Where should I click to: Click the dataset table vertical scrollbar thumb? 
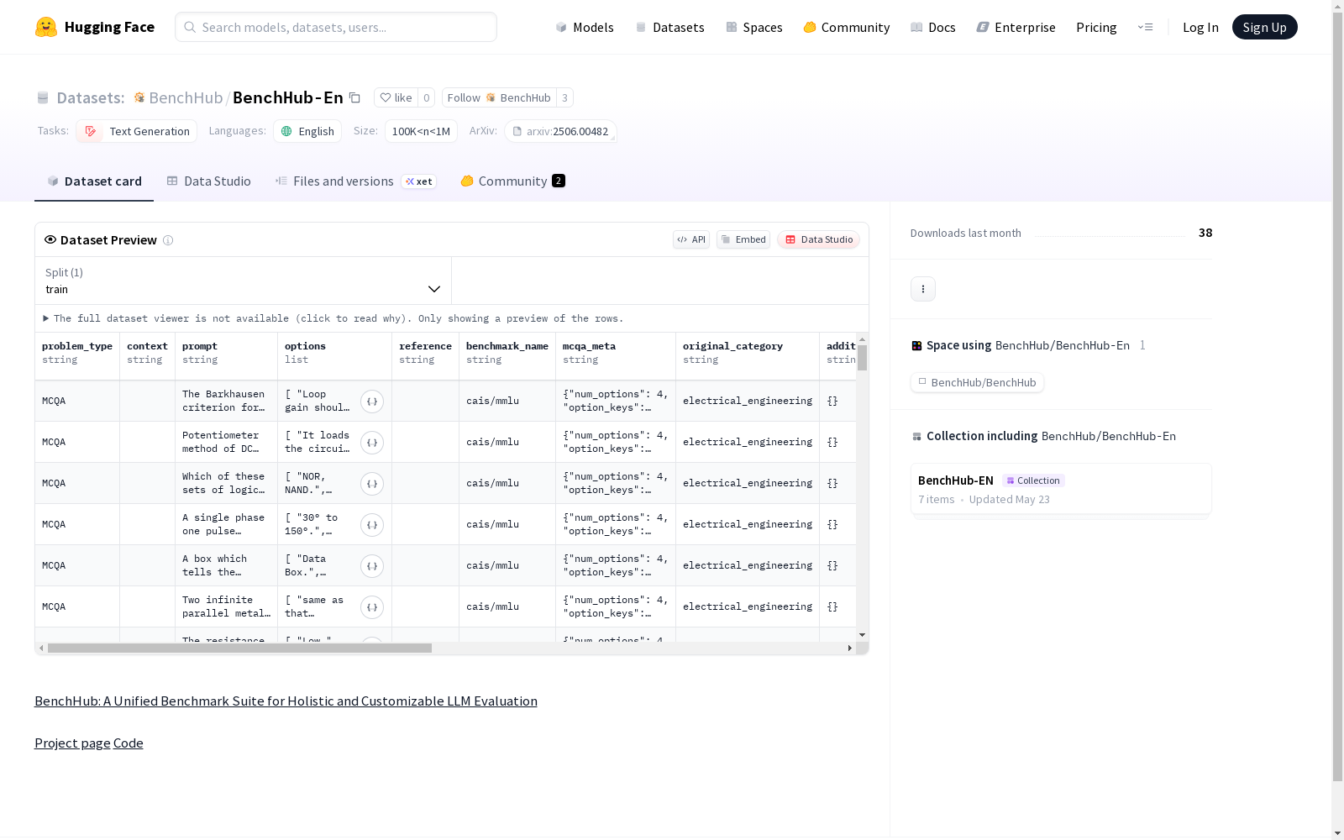pyautogui.click(x=863, y=358)
